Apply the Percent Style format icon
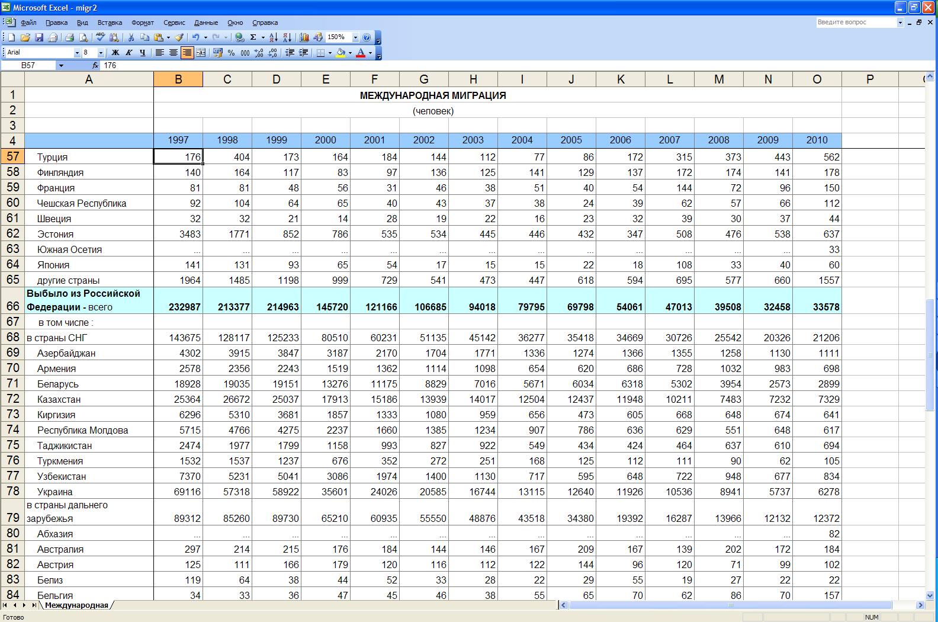This screenshot has width=938, height=622. coord(231,53)
